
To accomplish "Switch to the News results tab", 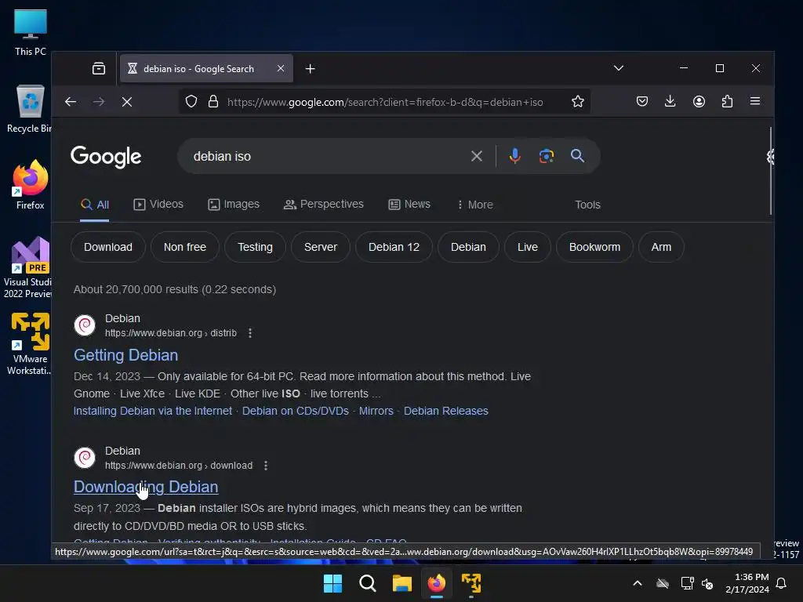I will pyautogui.click(x=409, y=205).
